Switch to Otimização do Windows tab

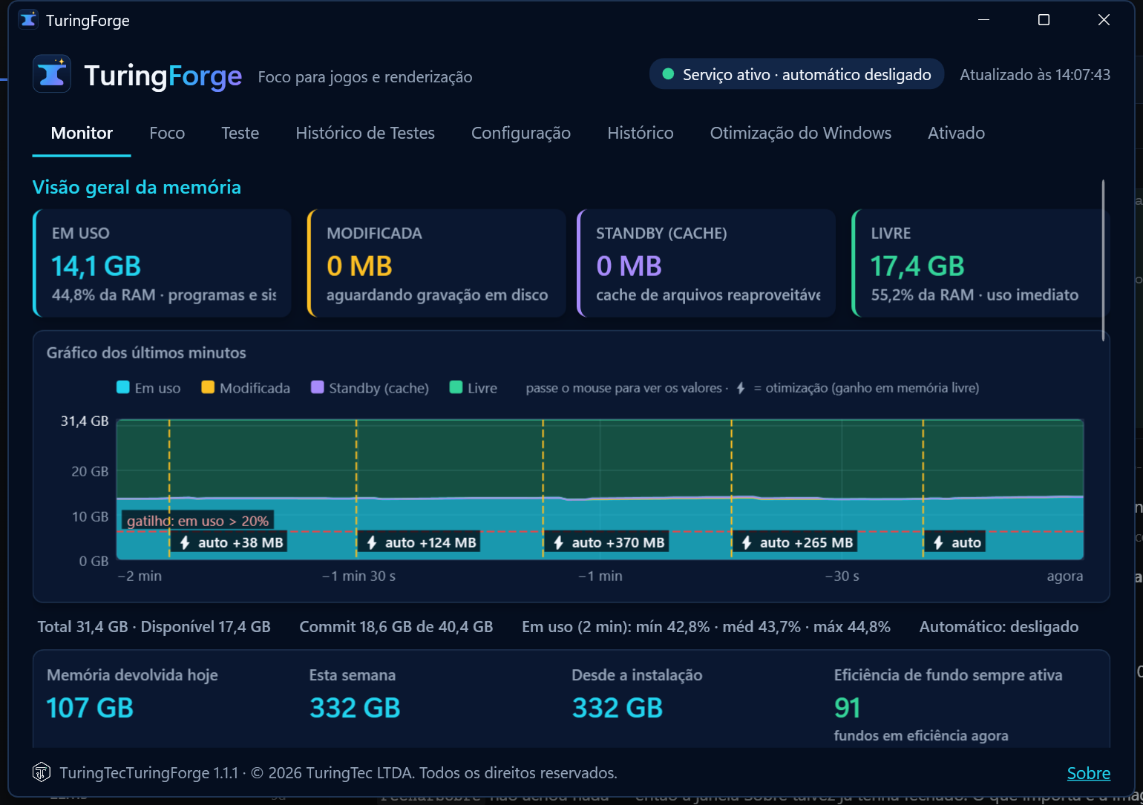(801, 134)
